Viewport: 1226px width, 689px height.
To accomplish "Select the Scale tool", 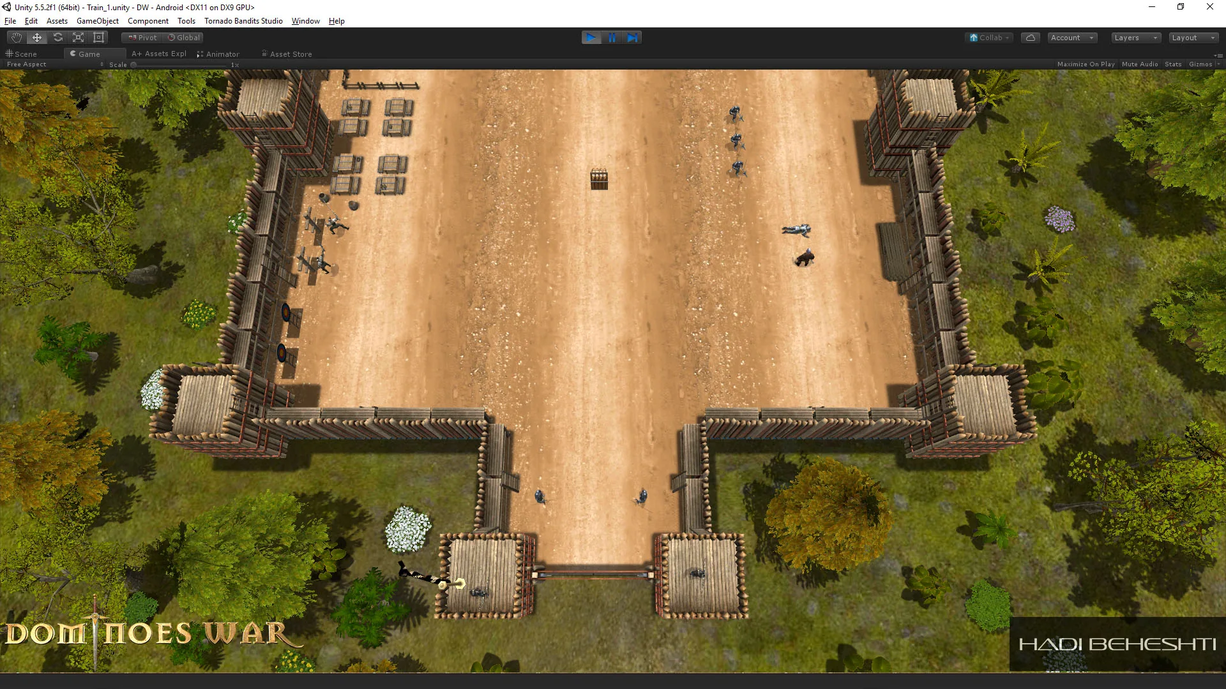I will click(78, 38).
